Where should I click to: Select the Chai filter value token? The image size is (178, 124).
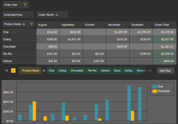[x=51, y=70]
